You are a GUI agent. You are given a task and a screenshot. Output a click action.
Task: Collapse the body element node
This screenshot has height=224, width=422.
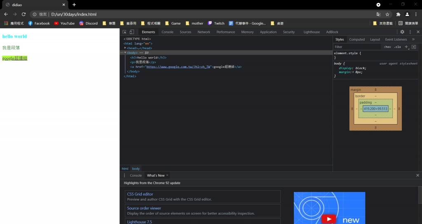[x=125, y=53]
